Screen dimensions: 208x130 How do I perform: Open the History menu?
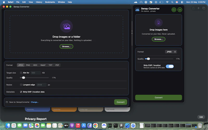[x=39, y=2]
